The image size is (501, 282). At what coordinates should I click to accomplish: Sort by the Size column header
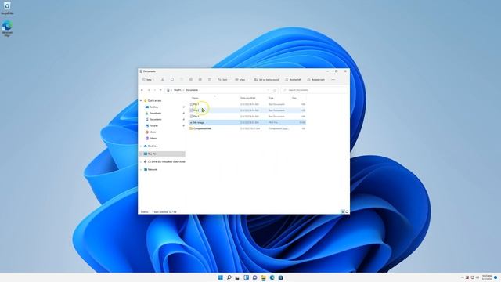coord(294,98)
